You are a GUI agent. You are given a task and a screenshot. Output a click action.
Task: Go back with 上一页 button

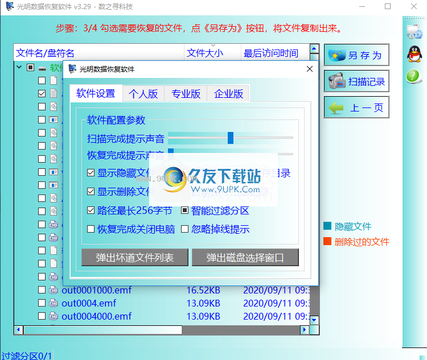[x=356, y=107]
